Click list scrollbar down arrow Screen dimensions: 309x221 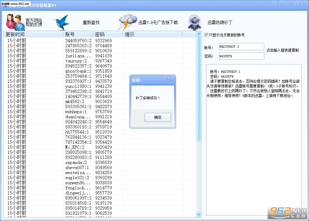click(198, 214)
